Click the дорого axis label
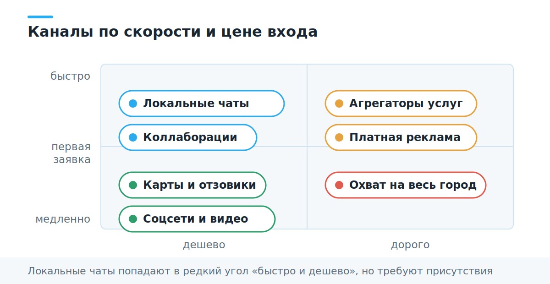Screen dimensions: 550x284 click(x=410, y=245)
